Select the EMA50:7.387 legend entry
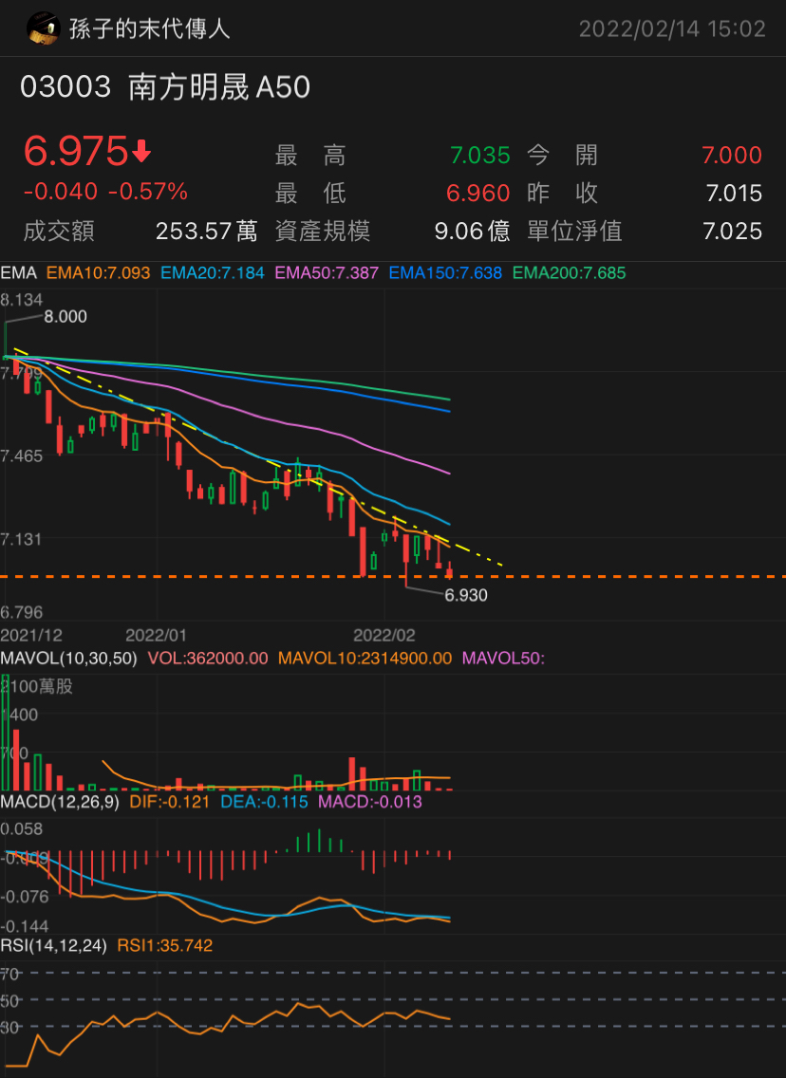The height and width of the screenshot is (1078, 786). [327, 273]
